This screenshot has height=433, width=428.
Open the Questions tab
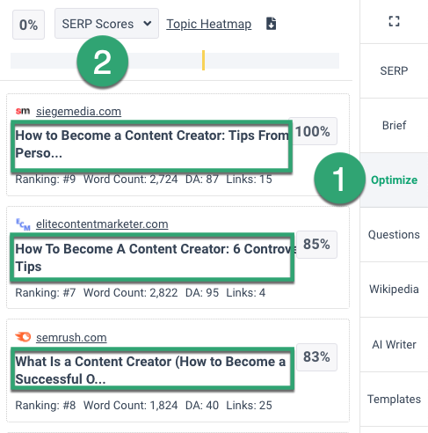(x=394, y=234)
